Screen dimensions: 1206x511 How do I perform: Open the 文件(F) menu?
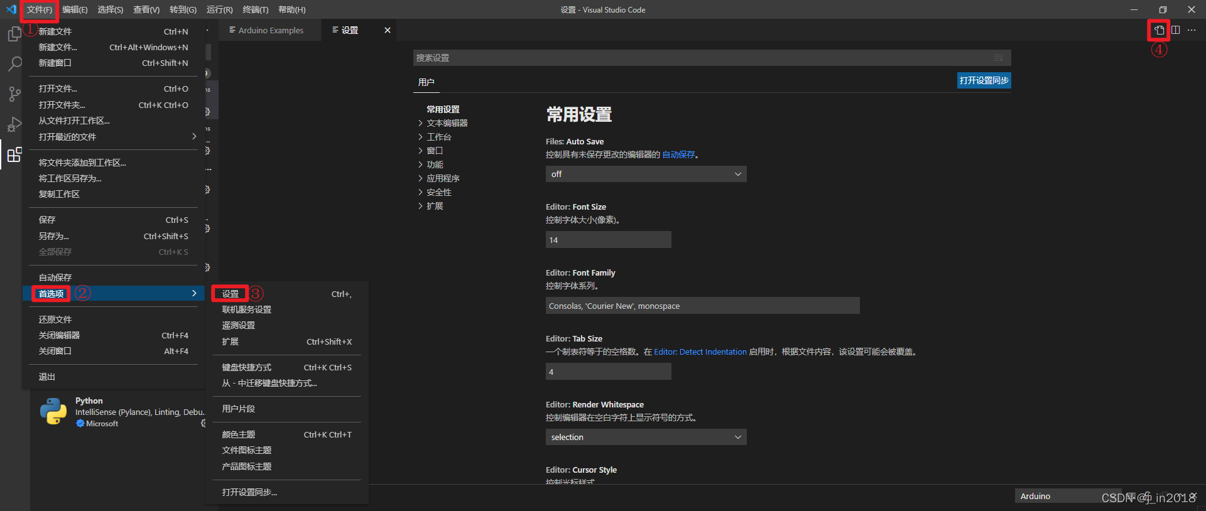click(39, 9)
